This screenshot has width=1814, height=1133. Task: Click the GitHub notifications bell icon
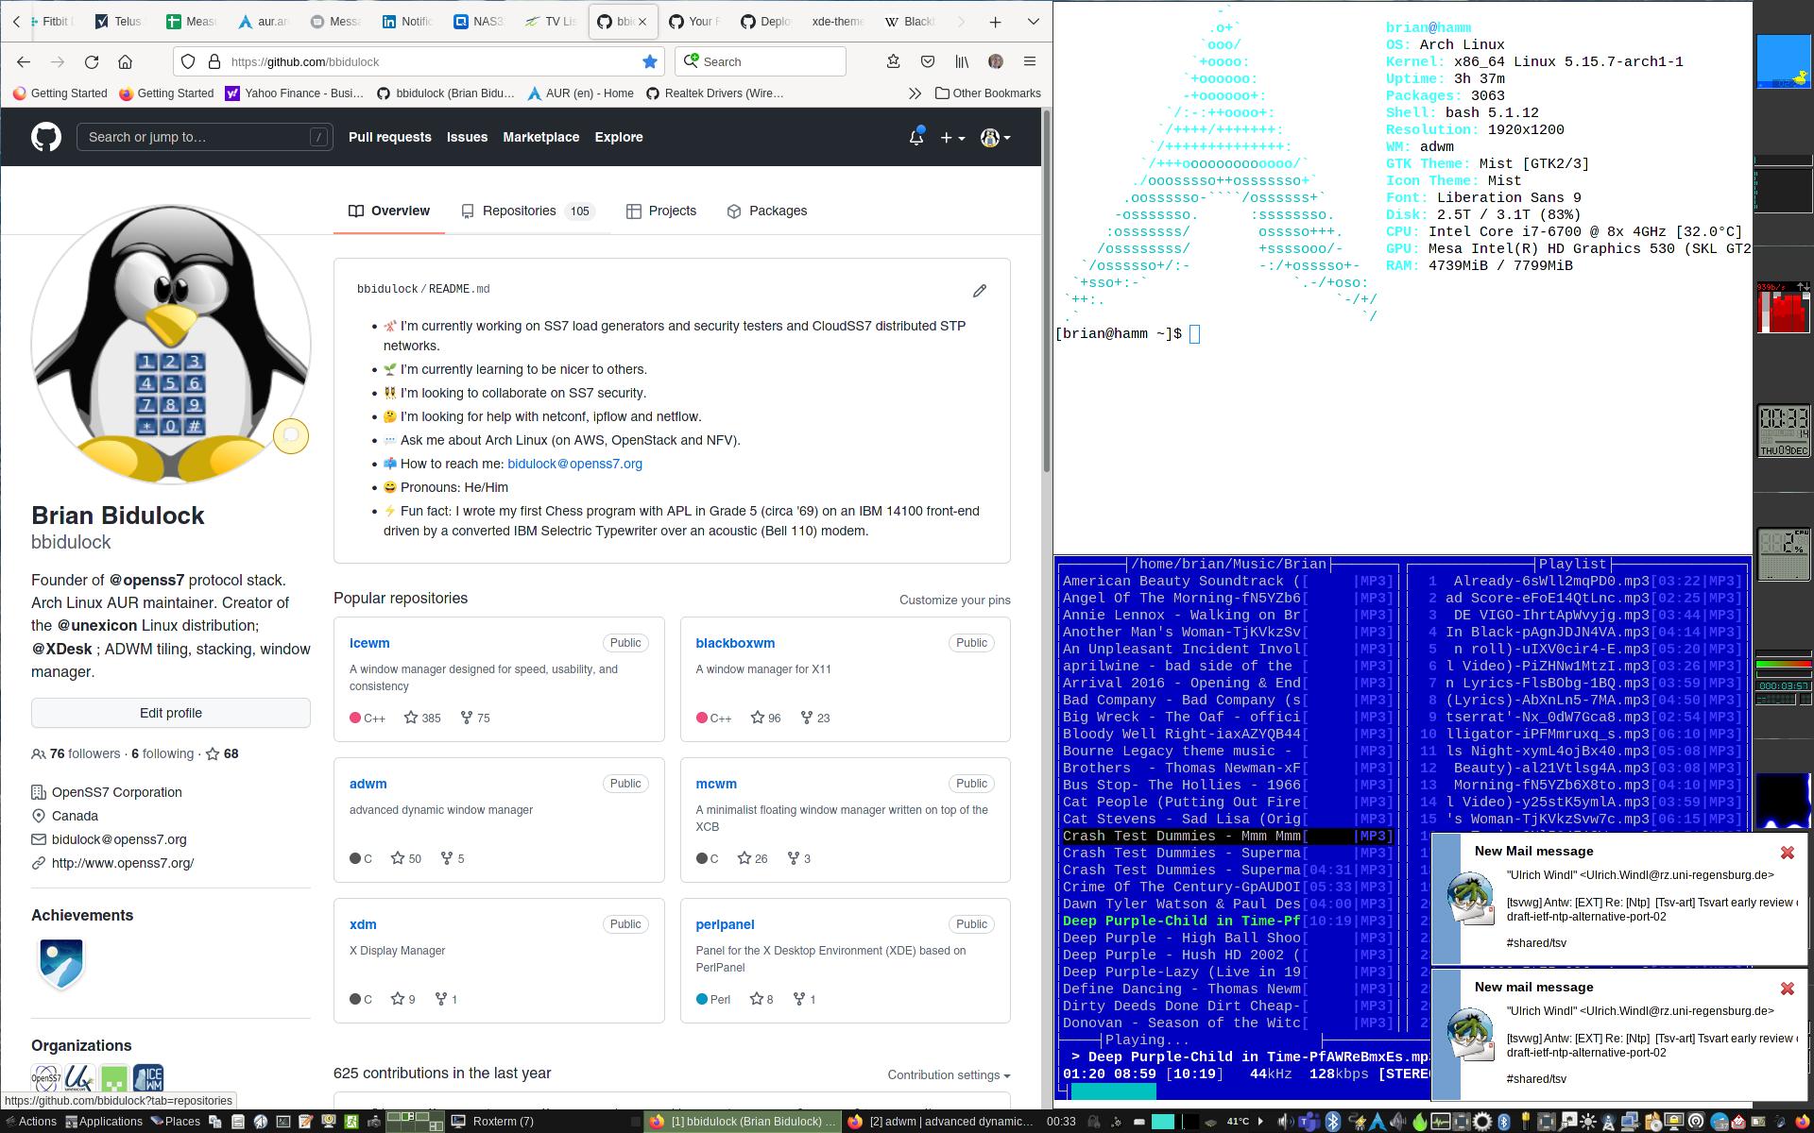tap(916, 138)
